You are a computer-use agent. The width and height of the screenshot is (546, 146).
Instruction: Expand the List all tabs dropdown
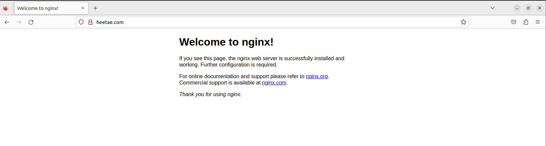click(x=492, y=8)
